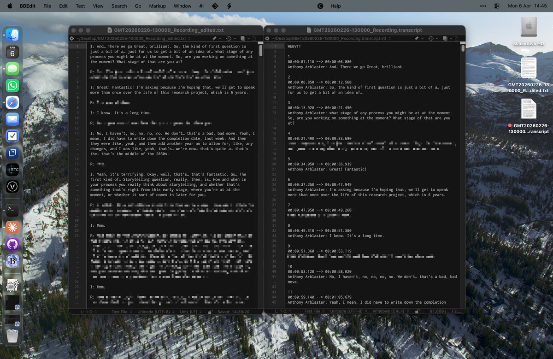Toggle the read-only lock in the transcript status bar
The width and height of the screenshot is (553, 359).
[418, 312]
